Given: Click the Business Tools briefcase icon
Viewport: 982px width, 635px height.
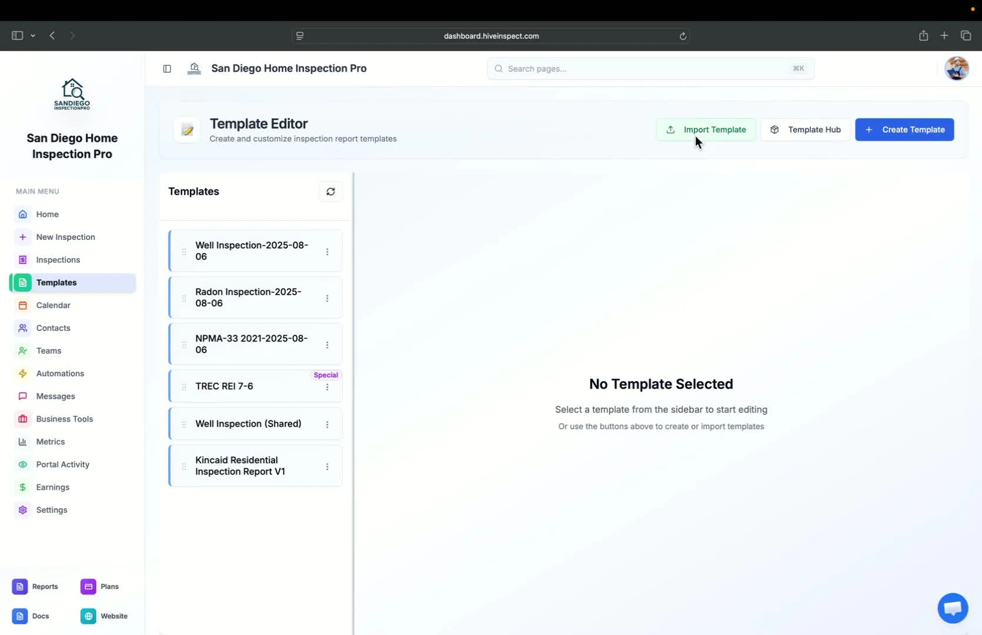Looking at the screenshot, I should [x=22, y=419].
